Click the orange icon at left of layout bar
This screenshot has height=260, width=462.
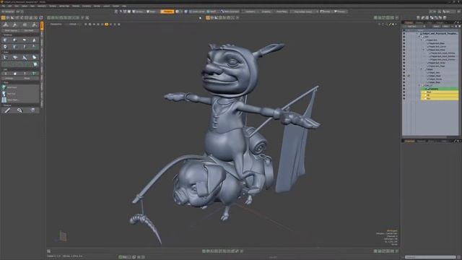point(3,18)
